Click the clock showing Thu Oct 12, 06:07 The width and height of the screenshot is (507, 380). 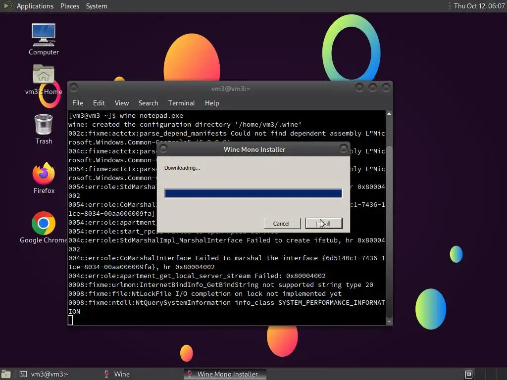click(x=479, y=6)
